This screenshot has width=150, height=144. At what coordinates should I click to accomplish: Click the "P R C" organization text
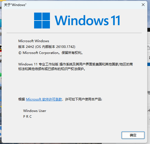coord(28,117)
